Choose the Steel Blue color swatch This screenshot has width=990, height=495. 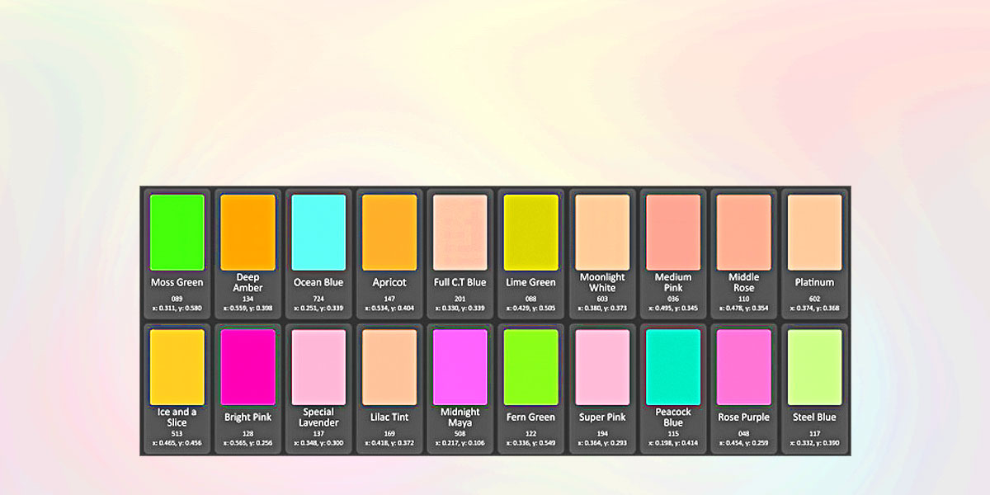pyautogui.click(x=814, y=367)
